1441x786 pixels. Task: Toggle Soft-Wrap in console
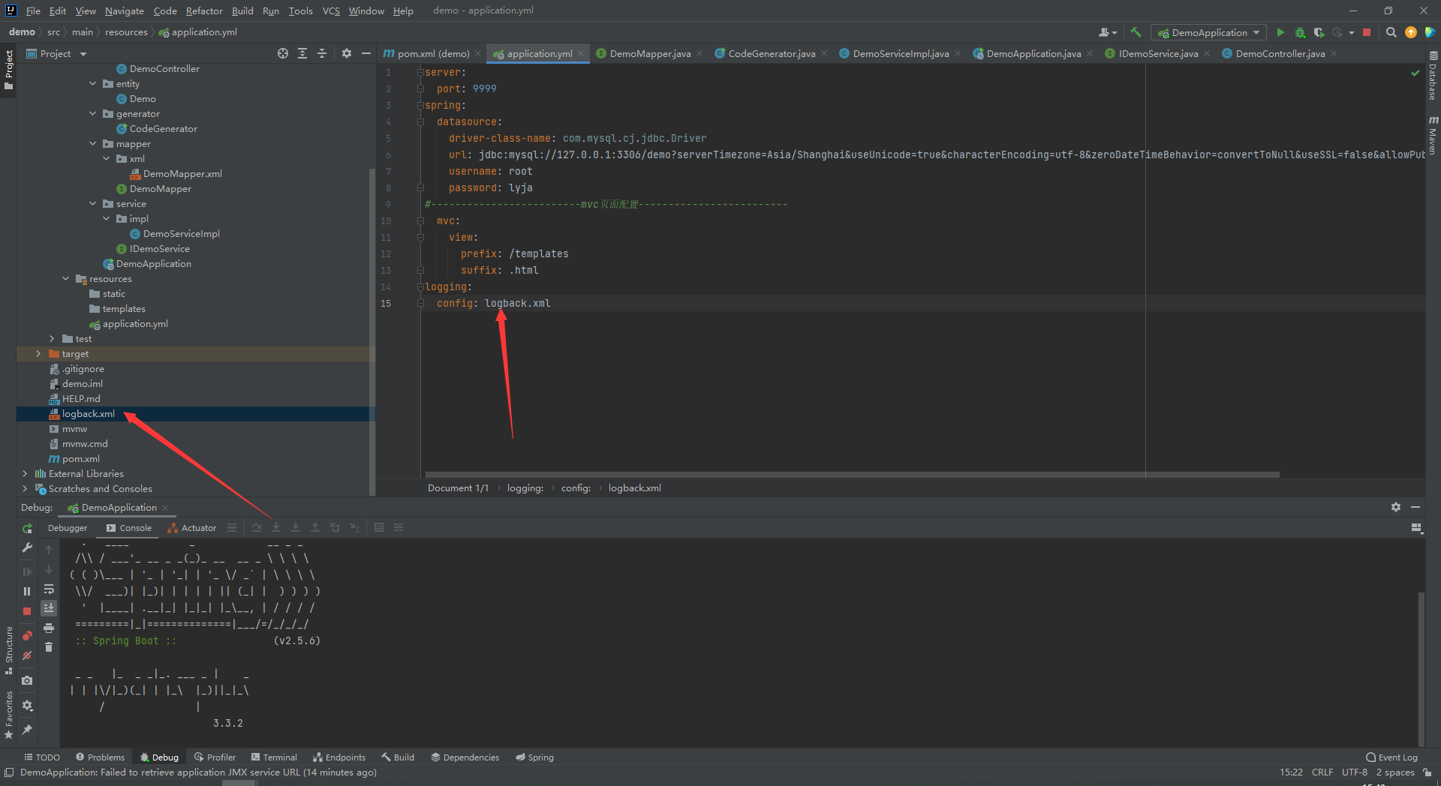(49, 589)
